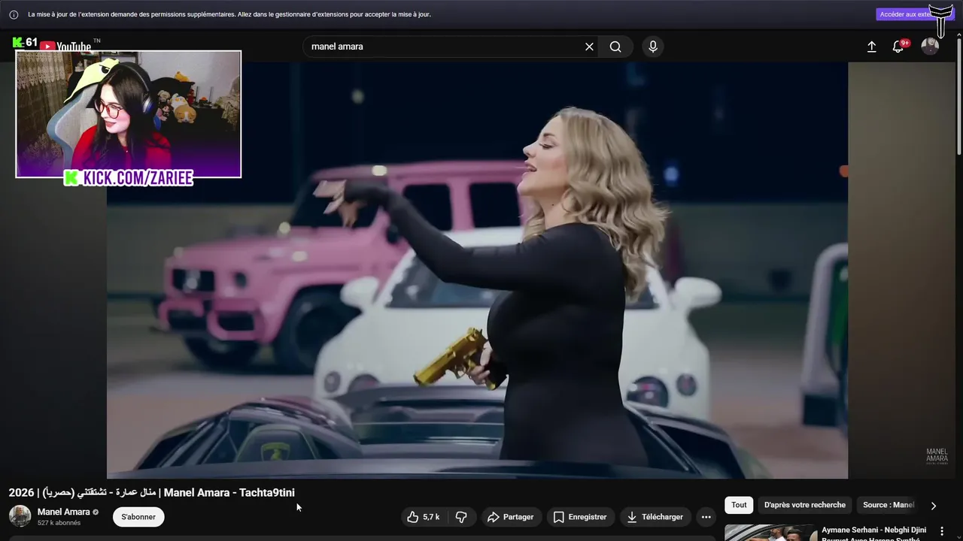Click the webcam overlay of streamer

pyautogui.click(x=128, y=114)
